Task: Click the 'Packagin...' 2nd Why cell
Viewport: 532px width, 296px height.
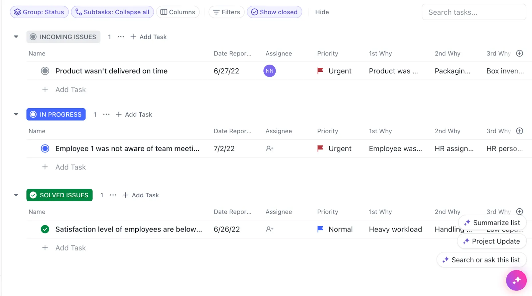Action: [x=453, y=71]
